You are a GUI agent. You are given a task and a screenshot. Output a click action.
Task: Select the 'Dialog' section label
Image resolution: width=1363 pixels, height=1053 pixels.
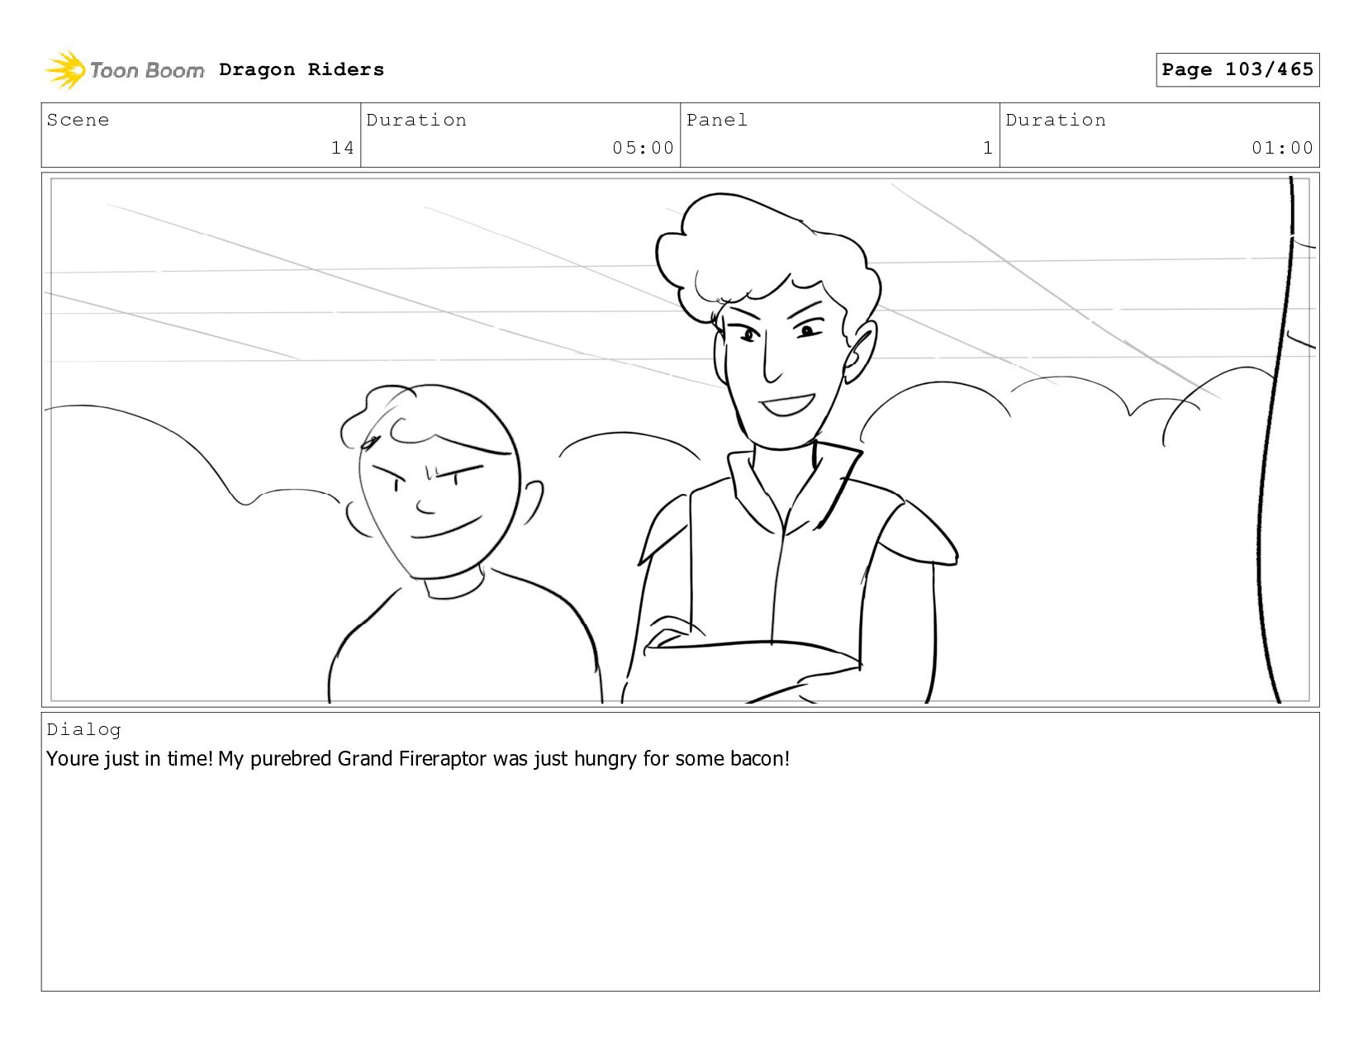pyautogui.click(x=83, y=729)
